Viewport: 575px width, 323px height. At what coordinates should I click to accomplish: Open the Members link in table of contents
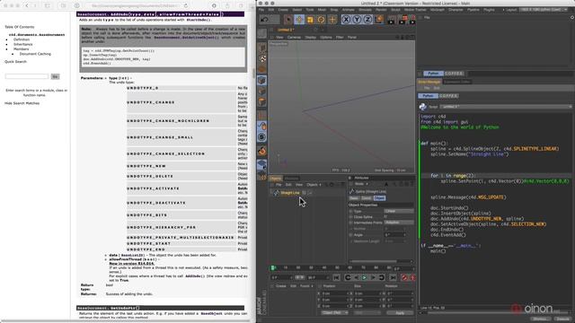(21, 49)
